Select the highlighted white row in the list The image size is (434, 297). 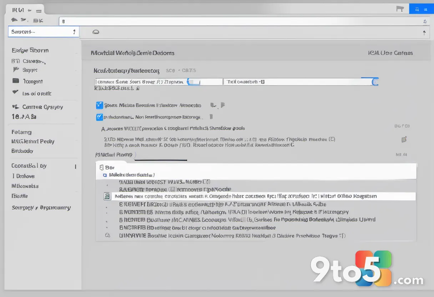(263, 196)
